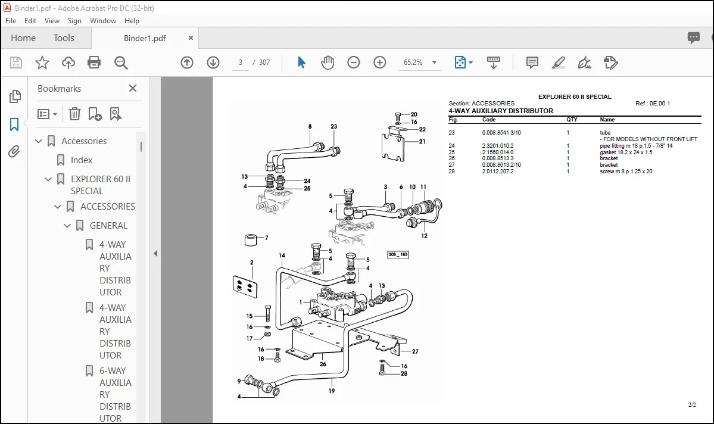This screenshot has height=424, width=714.
Task: Open the Edit menu
Action: (30, 20)
